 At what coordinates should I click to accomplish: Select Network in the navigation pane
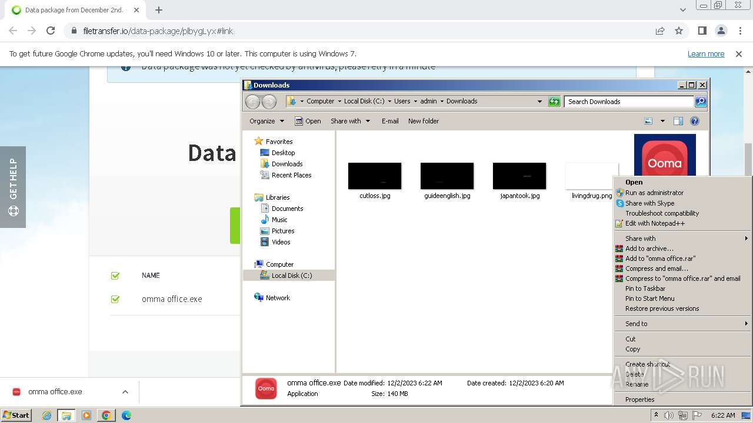pyautogui.click(x=278, y=298)
